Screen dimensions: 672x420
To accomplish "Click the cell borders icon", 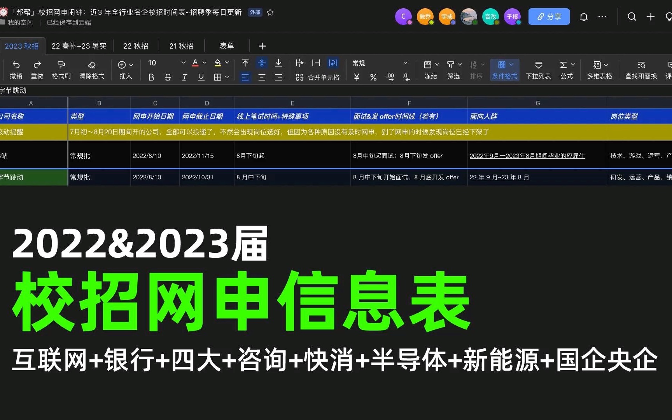I will [x=218, y=77].
